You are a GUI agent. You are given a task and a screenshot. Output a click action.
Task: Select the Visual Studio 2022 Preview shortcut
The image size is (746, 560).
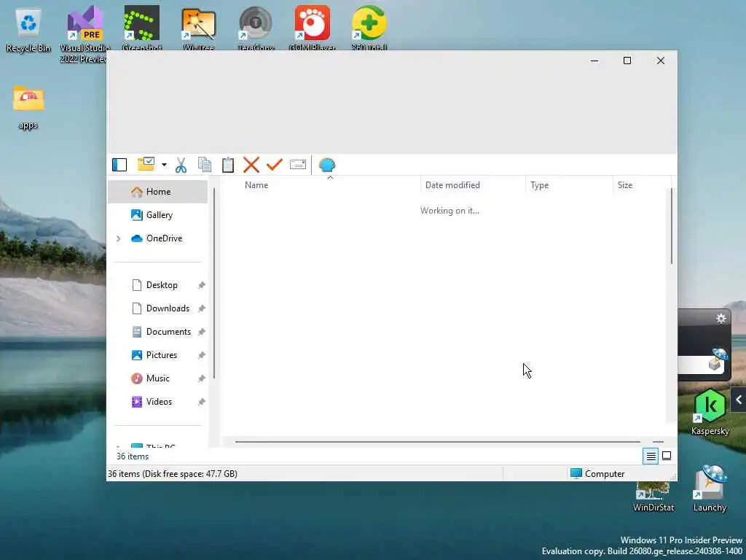click(x=85, y=34)
